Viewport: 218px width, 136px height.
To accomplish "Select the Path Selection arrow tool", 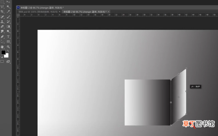I will [2, 41].
